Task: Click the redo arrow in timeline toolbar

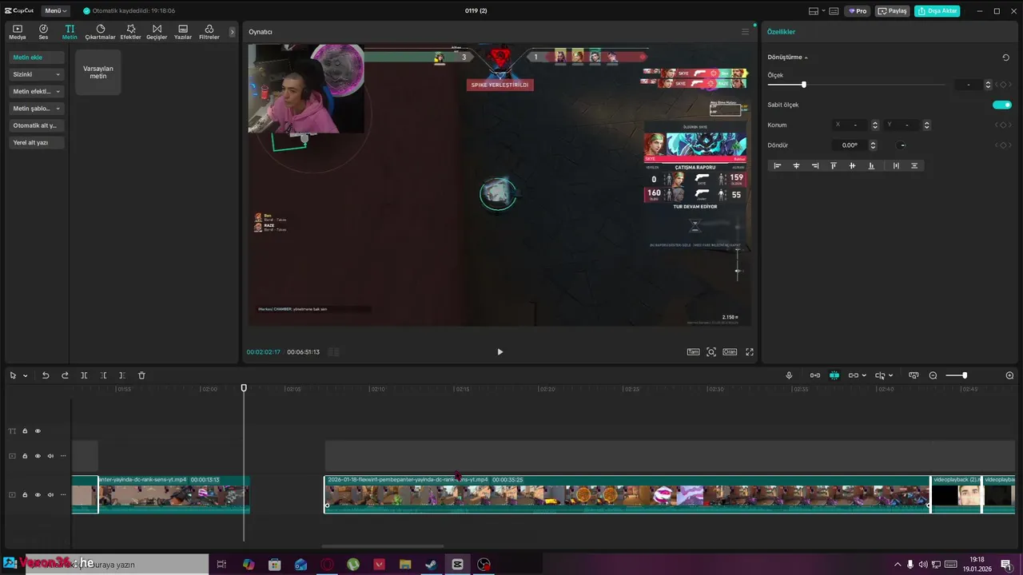Action: pos(65,375)
